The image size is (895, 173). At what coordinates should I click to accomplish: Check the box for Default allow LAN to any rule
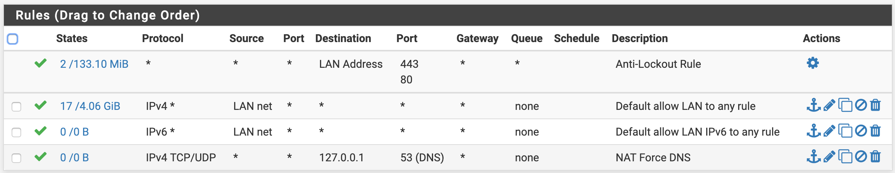16,106
